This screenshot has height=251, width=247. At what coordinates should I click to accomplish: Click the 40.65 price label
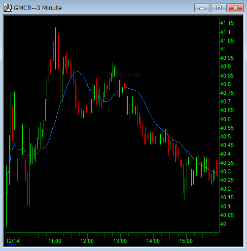click(227, 110)
